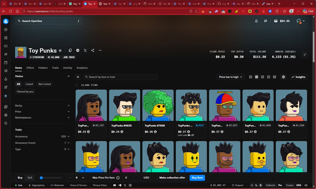Expand the Price filter

[x=43, y=112]
